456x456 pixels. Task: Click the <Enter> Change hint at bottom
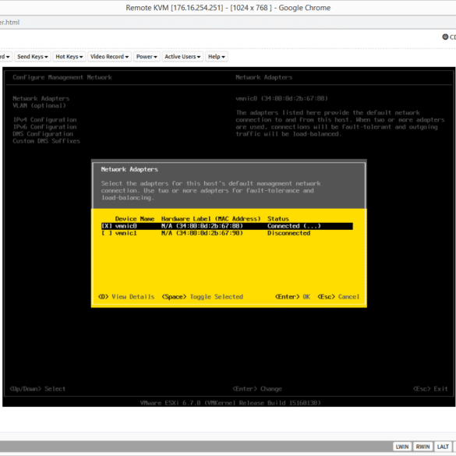tap(257, 389)
